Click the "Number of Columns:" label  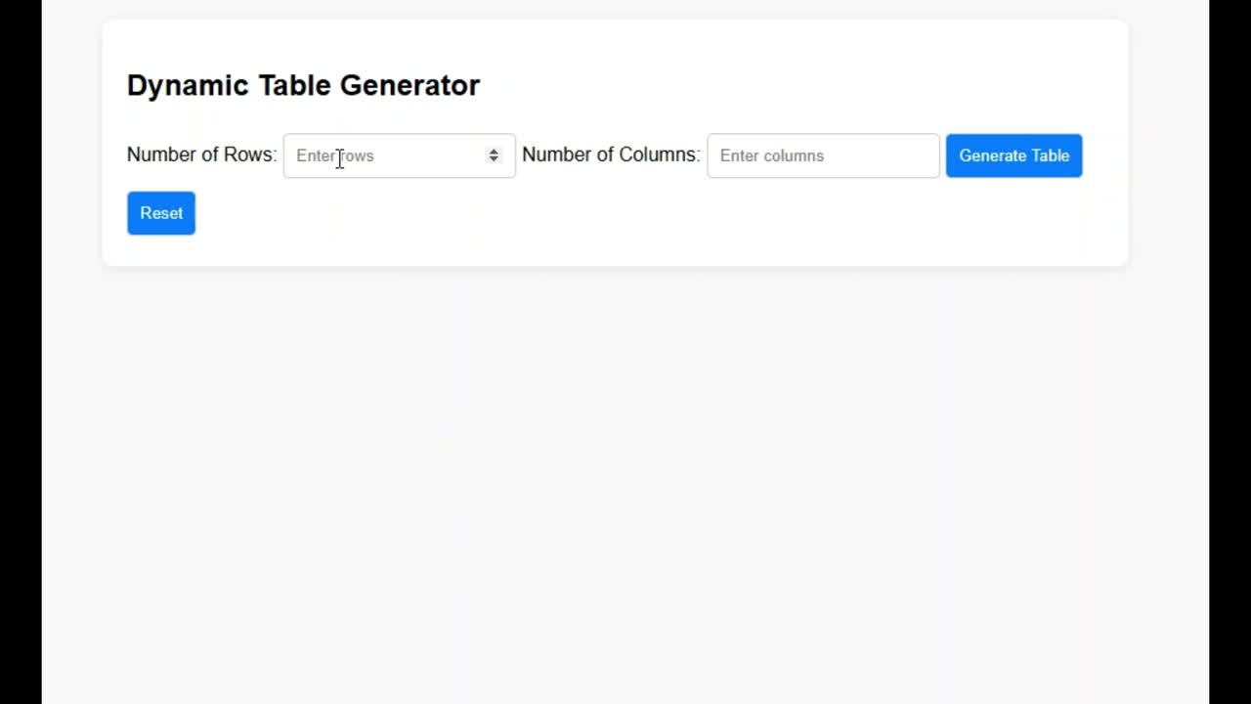611,154
